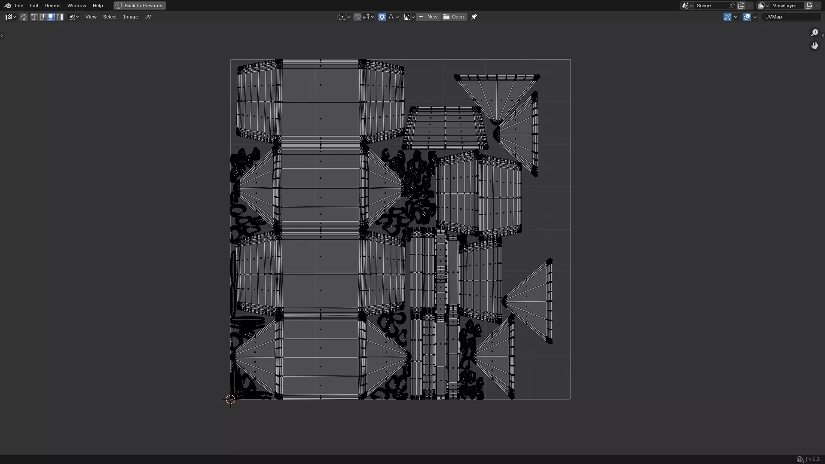The image size is (825, 464).
Task: Switch to edge selection mode
Action: 43,17
